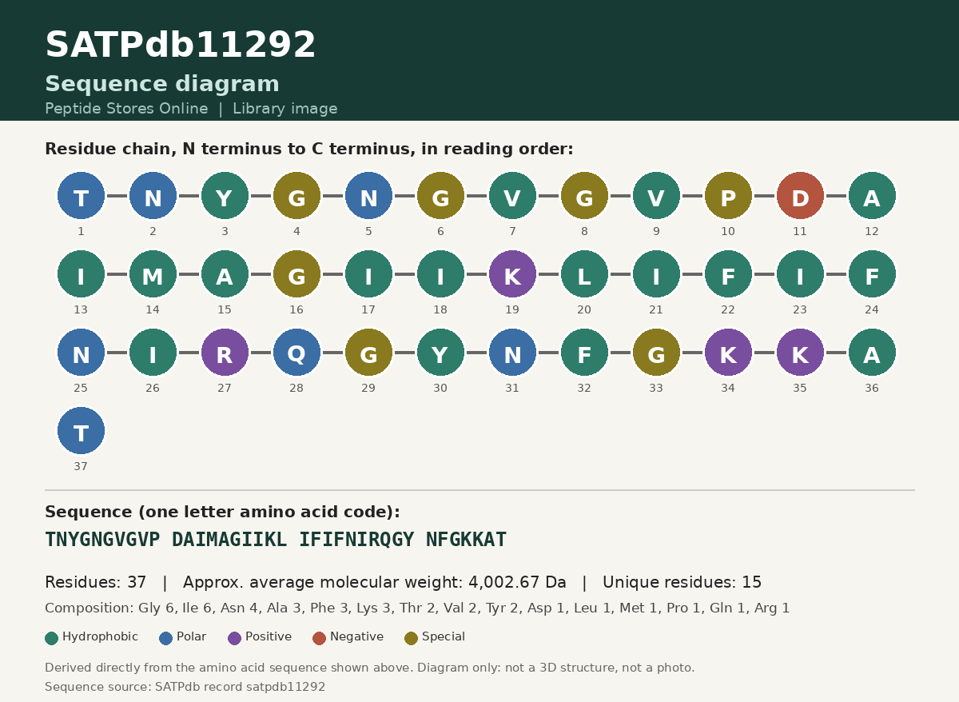Click the sequence block DAIMAGIIKL
Screen dimensions: 959x702
click(x=229, y=540)
